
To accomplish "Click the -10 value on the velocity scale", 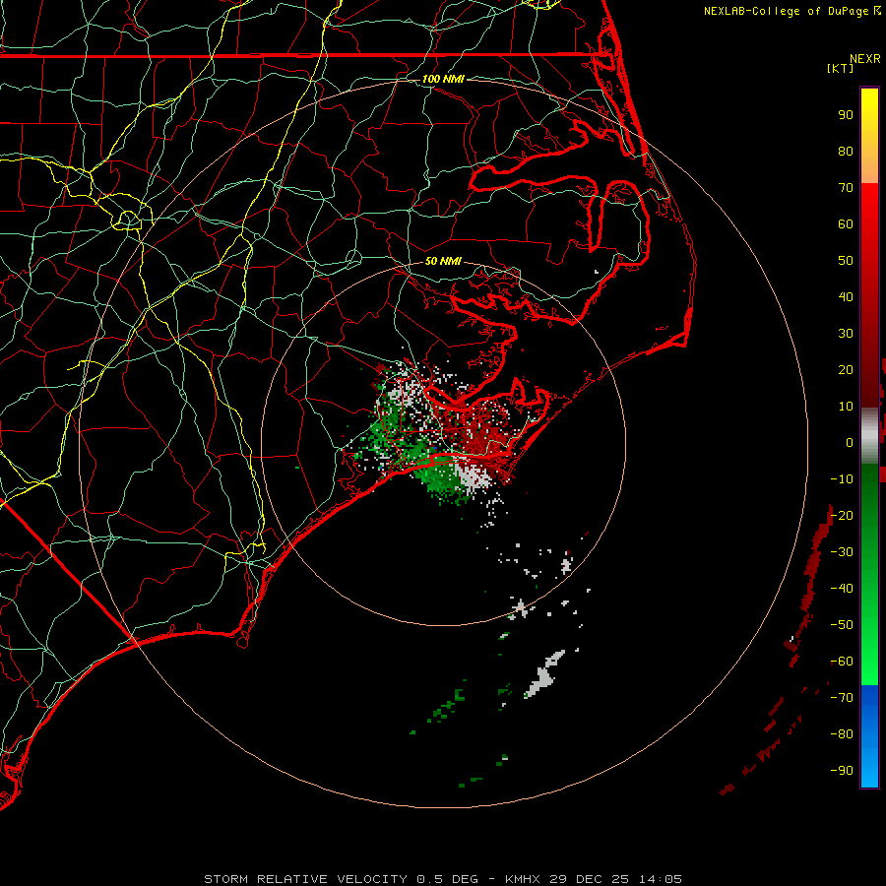I will click(x=842, y=479).
